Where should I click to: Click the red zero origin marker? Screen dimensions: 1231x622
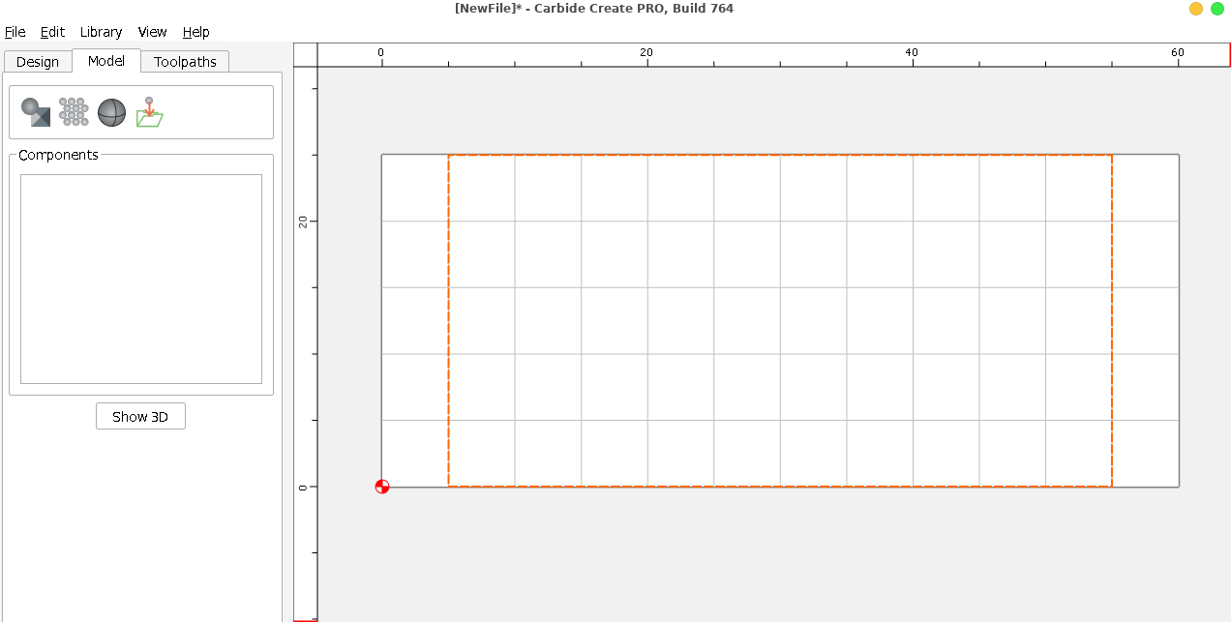(x=382, y=487)
